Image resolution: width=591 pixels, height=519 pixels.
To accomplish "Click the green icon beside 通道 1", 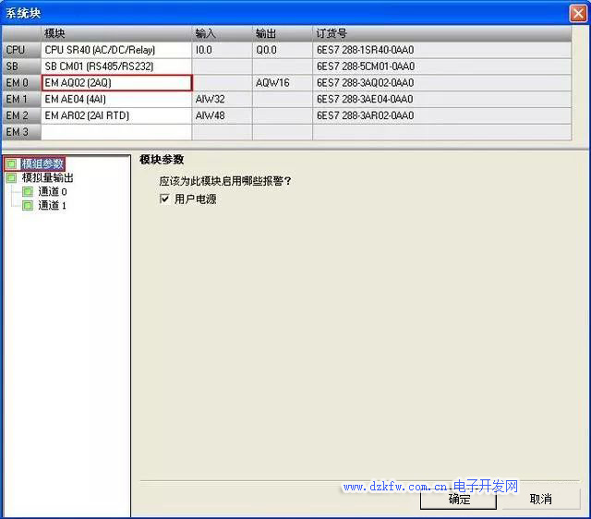I will [x=28, y=205].
